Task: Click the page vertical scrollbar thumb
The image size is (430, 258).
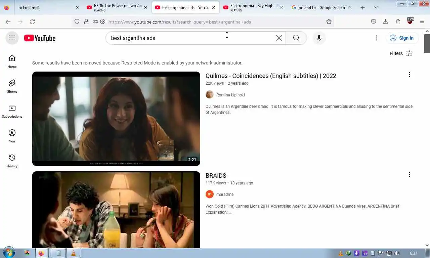Action: click(x=427, y=43)
